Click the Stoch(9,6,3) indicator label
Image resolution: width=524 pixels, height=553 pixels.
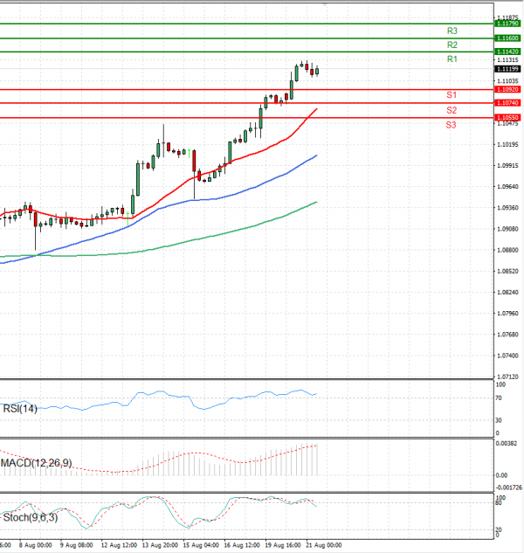click(x=31, y=518)
